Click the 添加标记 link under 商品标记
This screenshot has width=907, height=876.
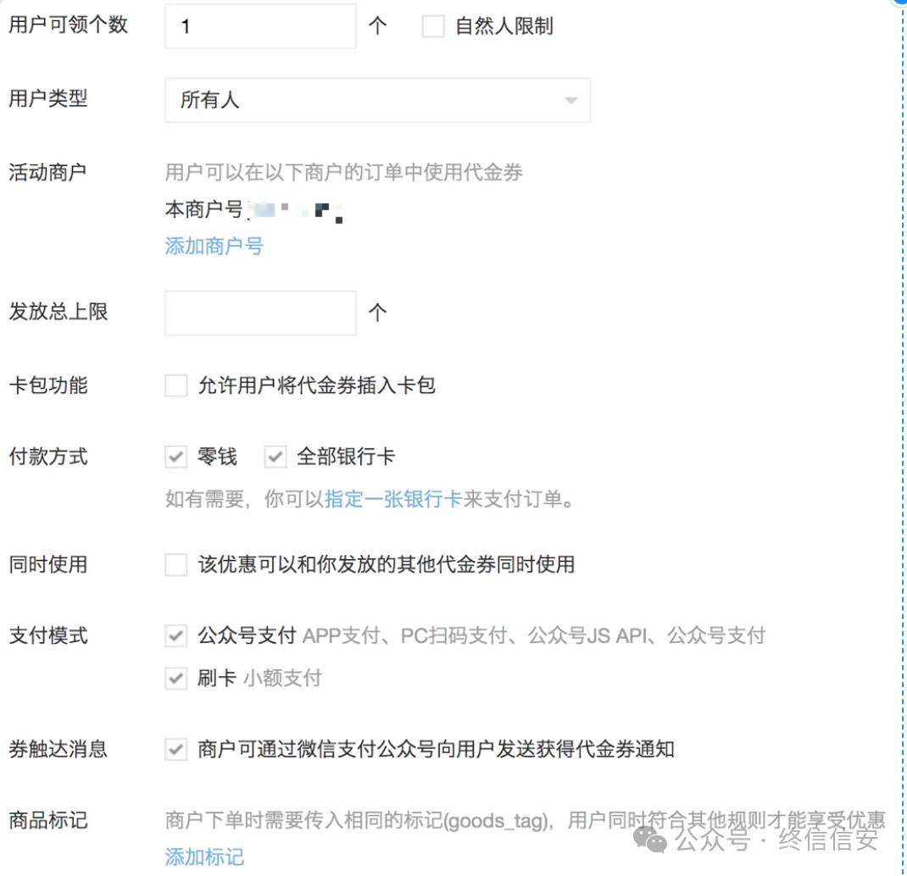tap(203, 857)
